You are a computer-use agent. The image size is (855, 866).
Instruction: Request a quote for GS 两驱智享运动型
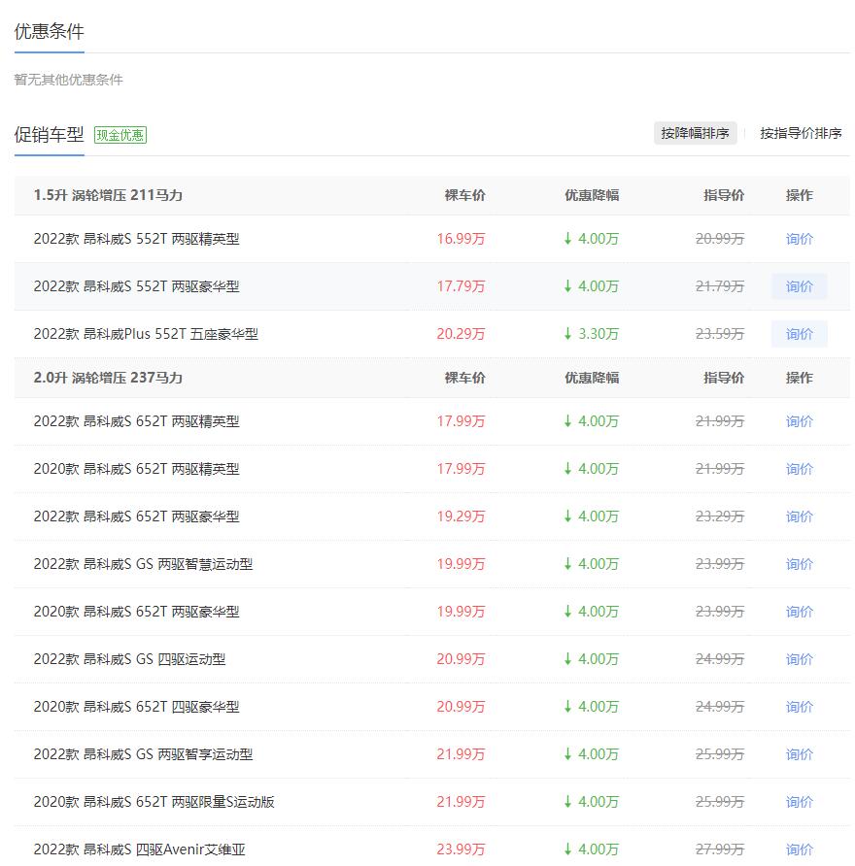click(800, 754)
